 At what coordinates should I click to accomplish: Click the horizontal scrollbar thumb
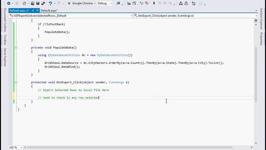pyautogui.click(x=129, y=147)
